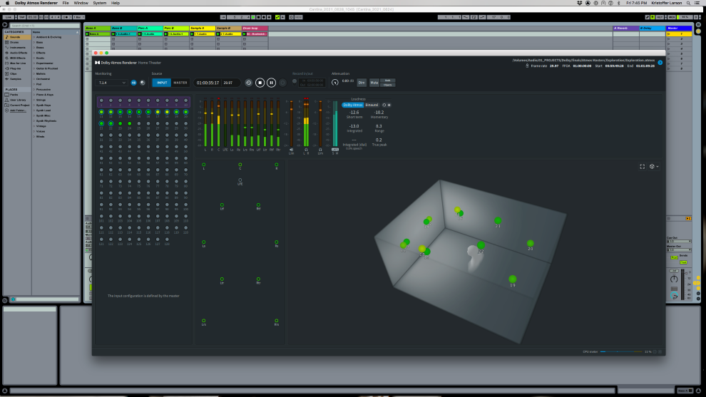Open Spotlight search in the menu bar
The height and width of the screenshot is (397, 706).
point(688,3)
